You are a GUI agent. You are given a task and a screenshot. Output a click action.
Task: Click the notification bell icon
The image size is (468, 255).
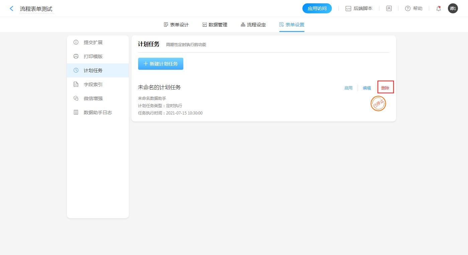[439, 9]
